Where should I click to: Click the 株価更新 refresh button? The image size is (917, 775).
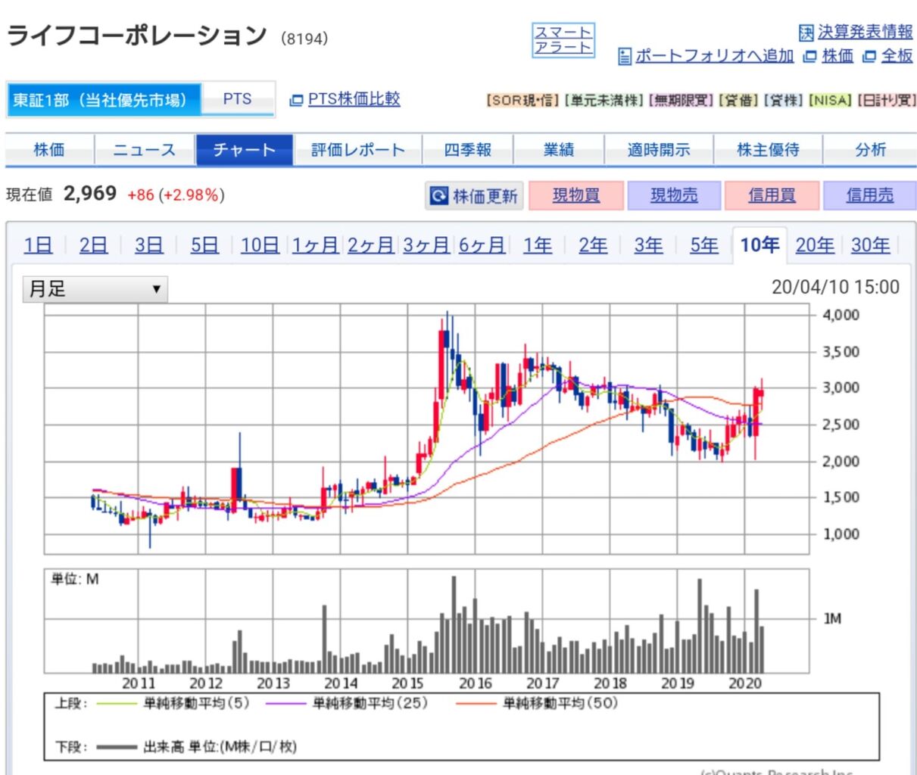[474, 196]
